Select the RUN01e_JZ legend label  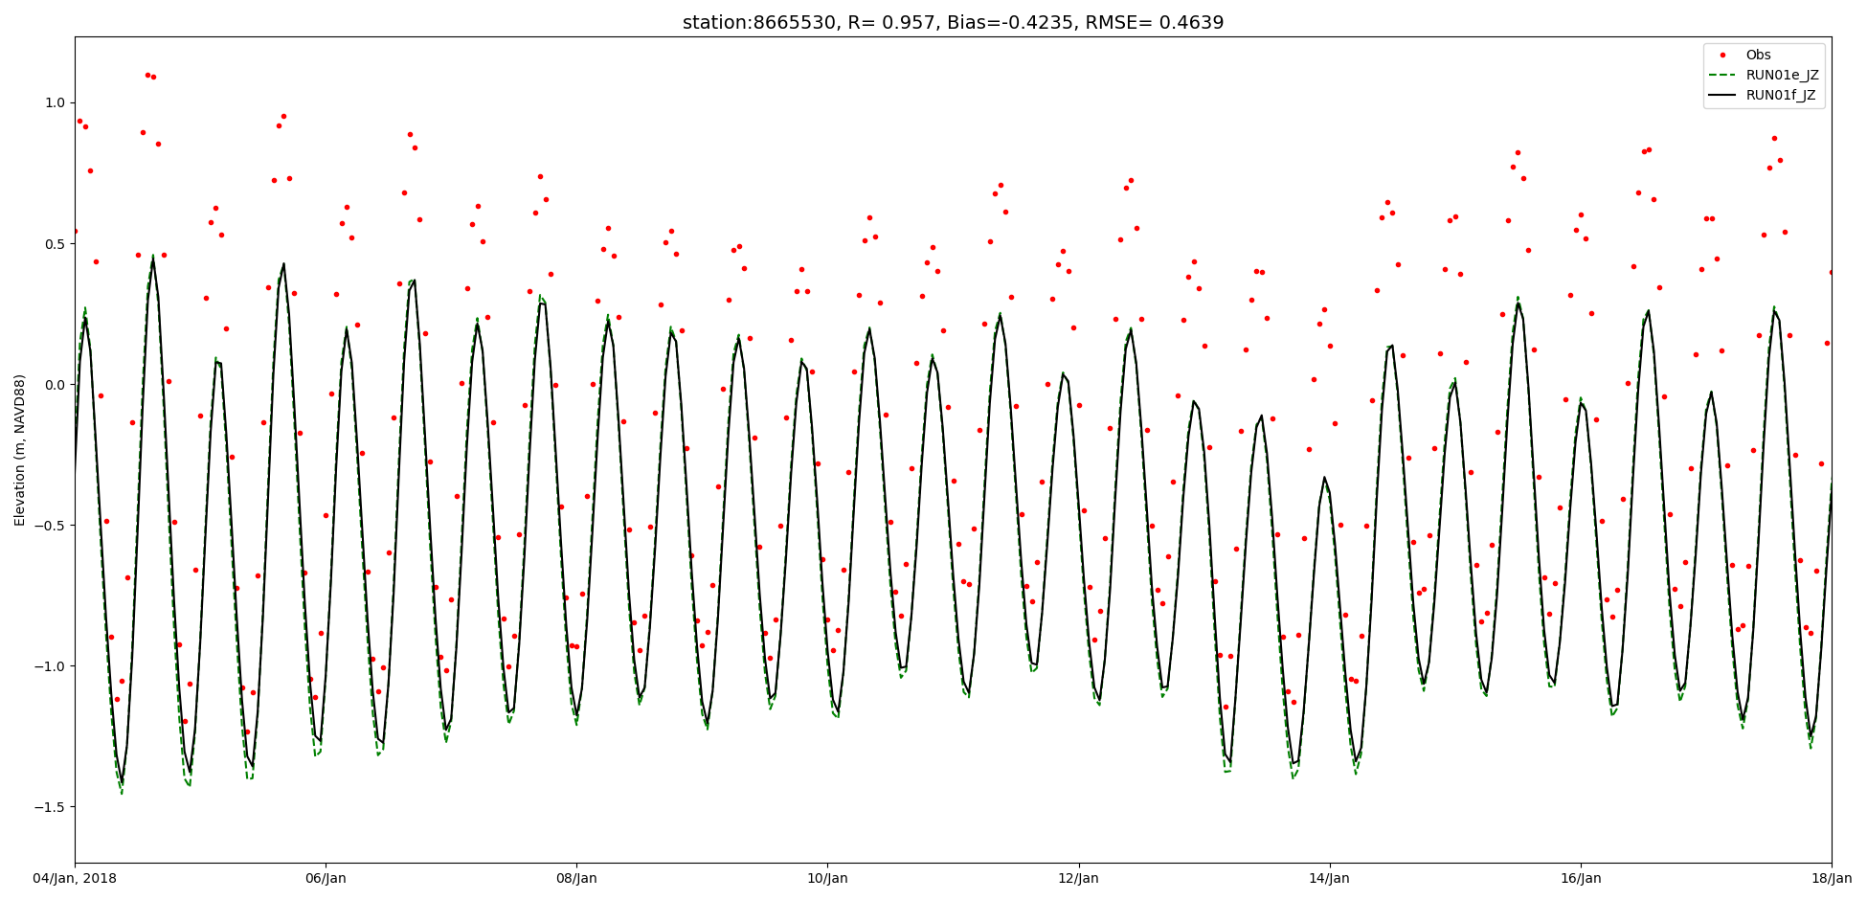point(1782,76)
